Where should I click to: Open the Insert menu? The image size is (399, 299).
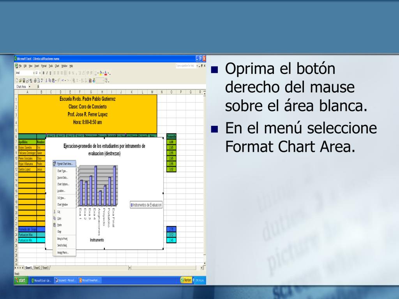37,66
